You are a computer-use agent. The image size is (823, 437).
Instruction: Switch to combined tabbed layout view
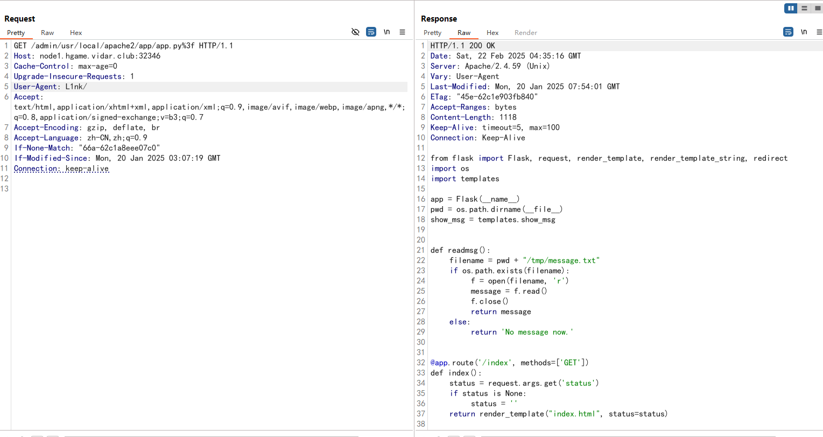(x=817, y=8)
